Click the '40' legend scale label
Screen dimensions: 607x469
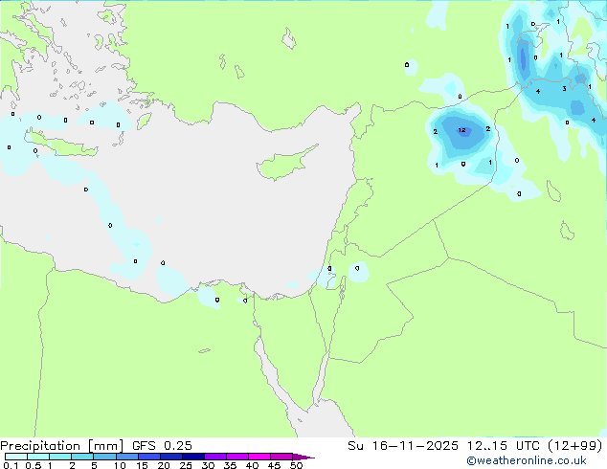tap(252, 465)
